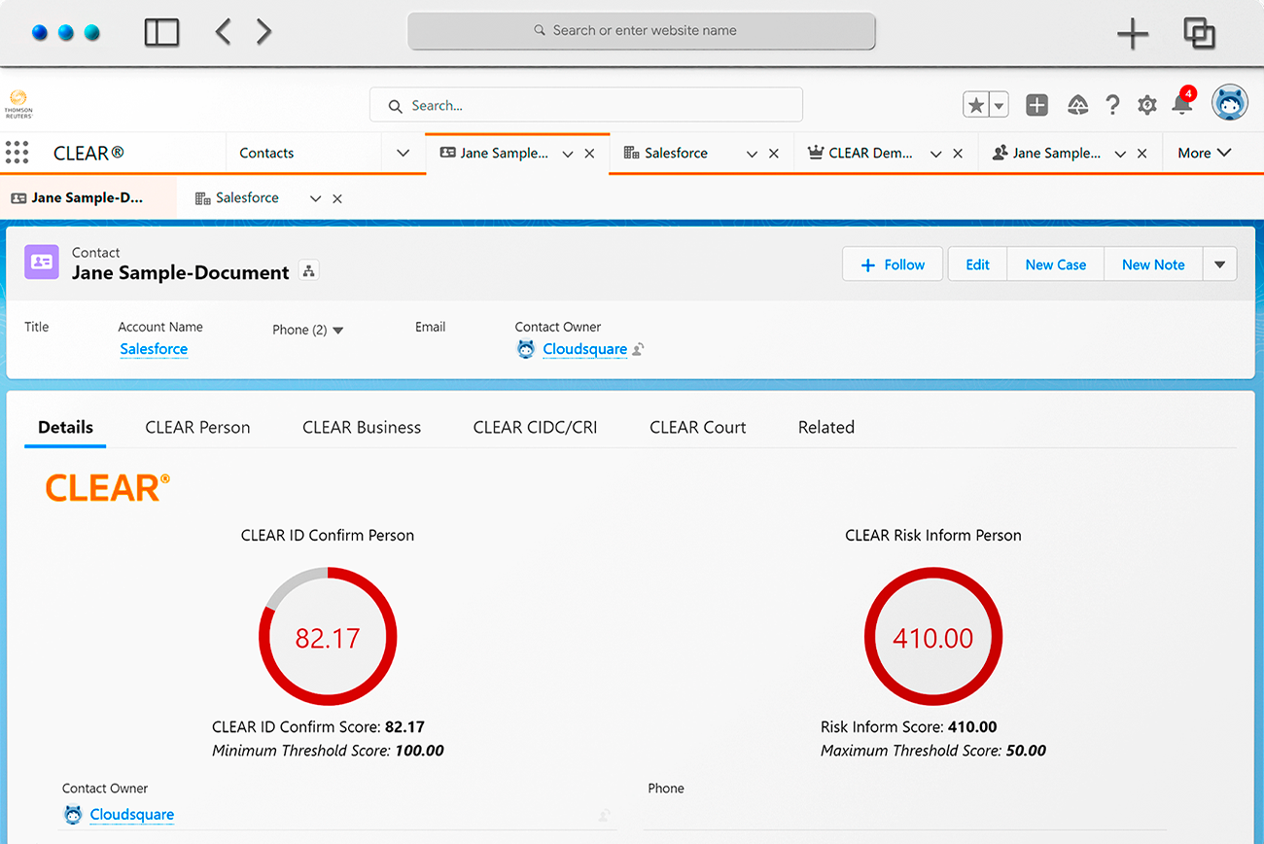Click the sidebar split-view toggle in browser toolbar
This screenshot has height=844, width=1264.
pyautogui.click(x=161, y=31)
